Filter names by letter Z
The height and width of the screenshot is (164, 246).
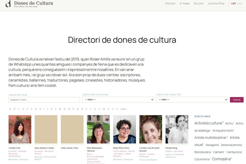[x=117, y=109]
